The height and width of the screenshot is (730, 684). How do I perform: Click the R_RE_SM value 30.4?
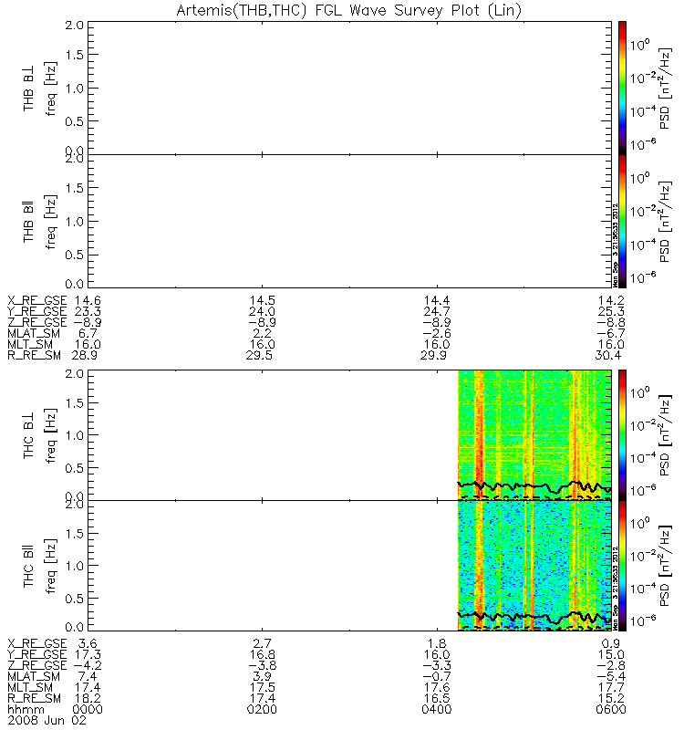click(x=607, y=356)
